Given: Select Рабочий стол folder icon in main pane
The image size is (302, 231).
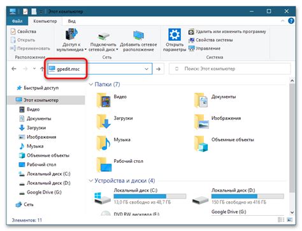Looking at the screenshot, I should [x=104, y=165].
